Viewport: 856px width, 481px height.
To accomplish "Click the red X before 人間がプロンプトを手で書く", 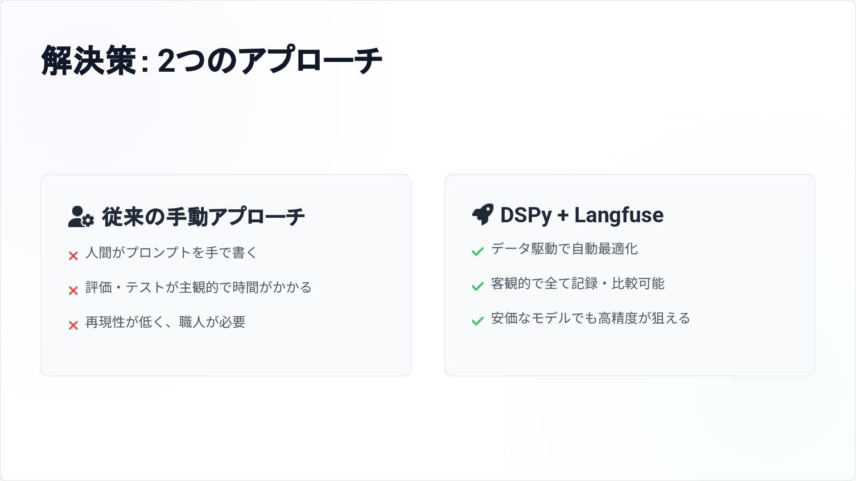I will pyautogui.click(x=74, y=256).
